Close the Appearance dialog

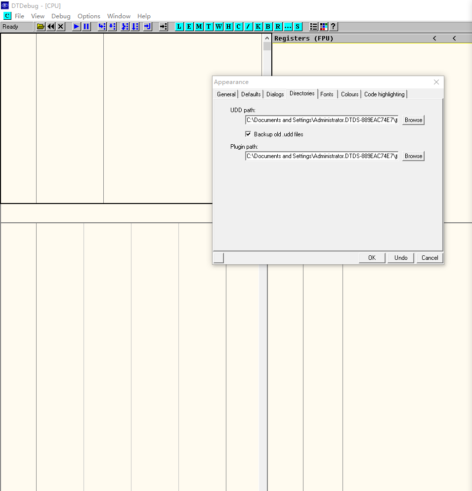click(436, 82)
